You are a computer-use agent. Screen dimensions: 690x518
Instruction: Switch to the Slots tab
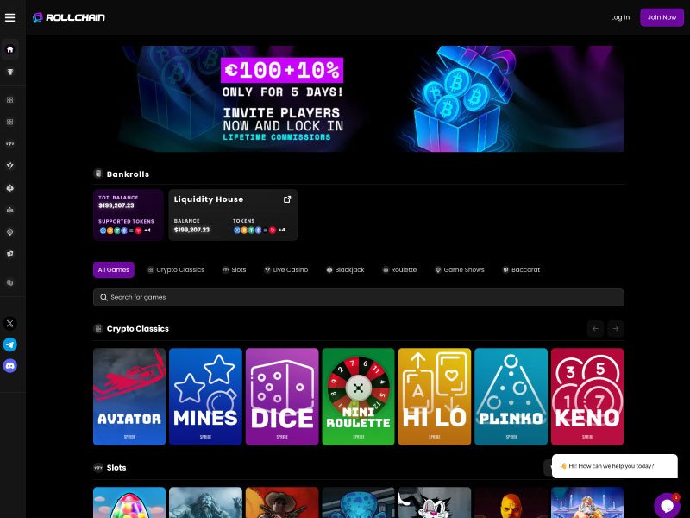coord(234,270)
